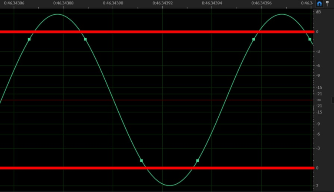Click the 0:46.34390 mark on the time ruler
The height and width of the screenshot is (192, 334).
coord(113,3)
